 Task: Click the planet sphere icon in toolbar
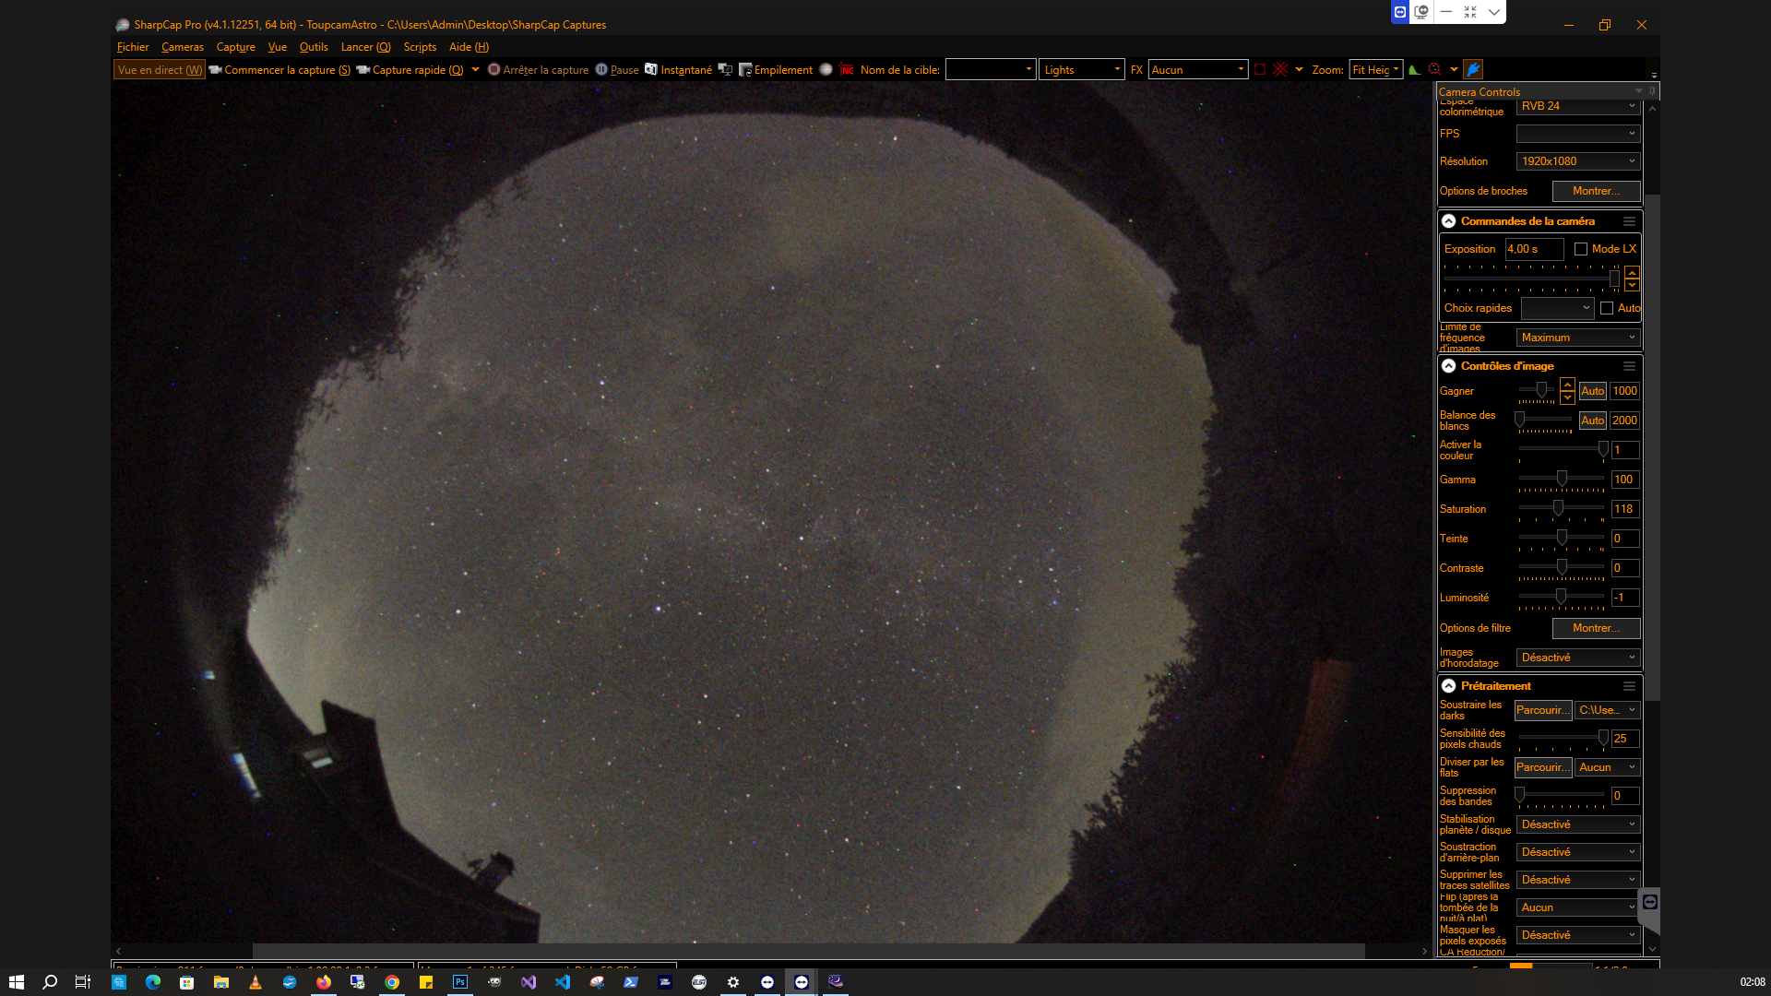826,69
